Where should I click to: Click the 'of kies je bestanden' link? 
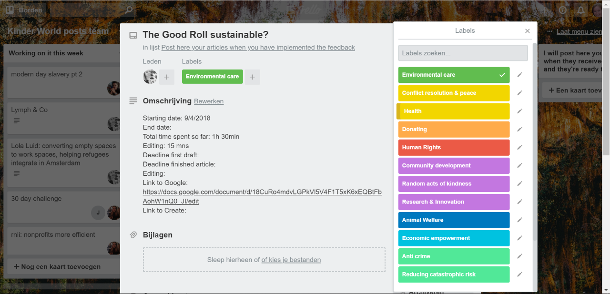coord(291,260)
